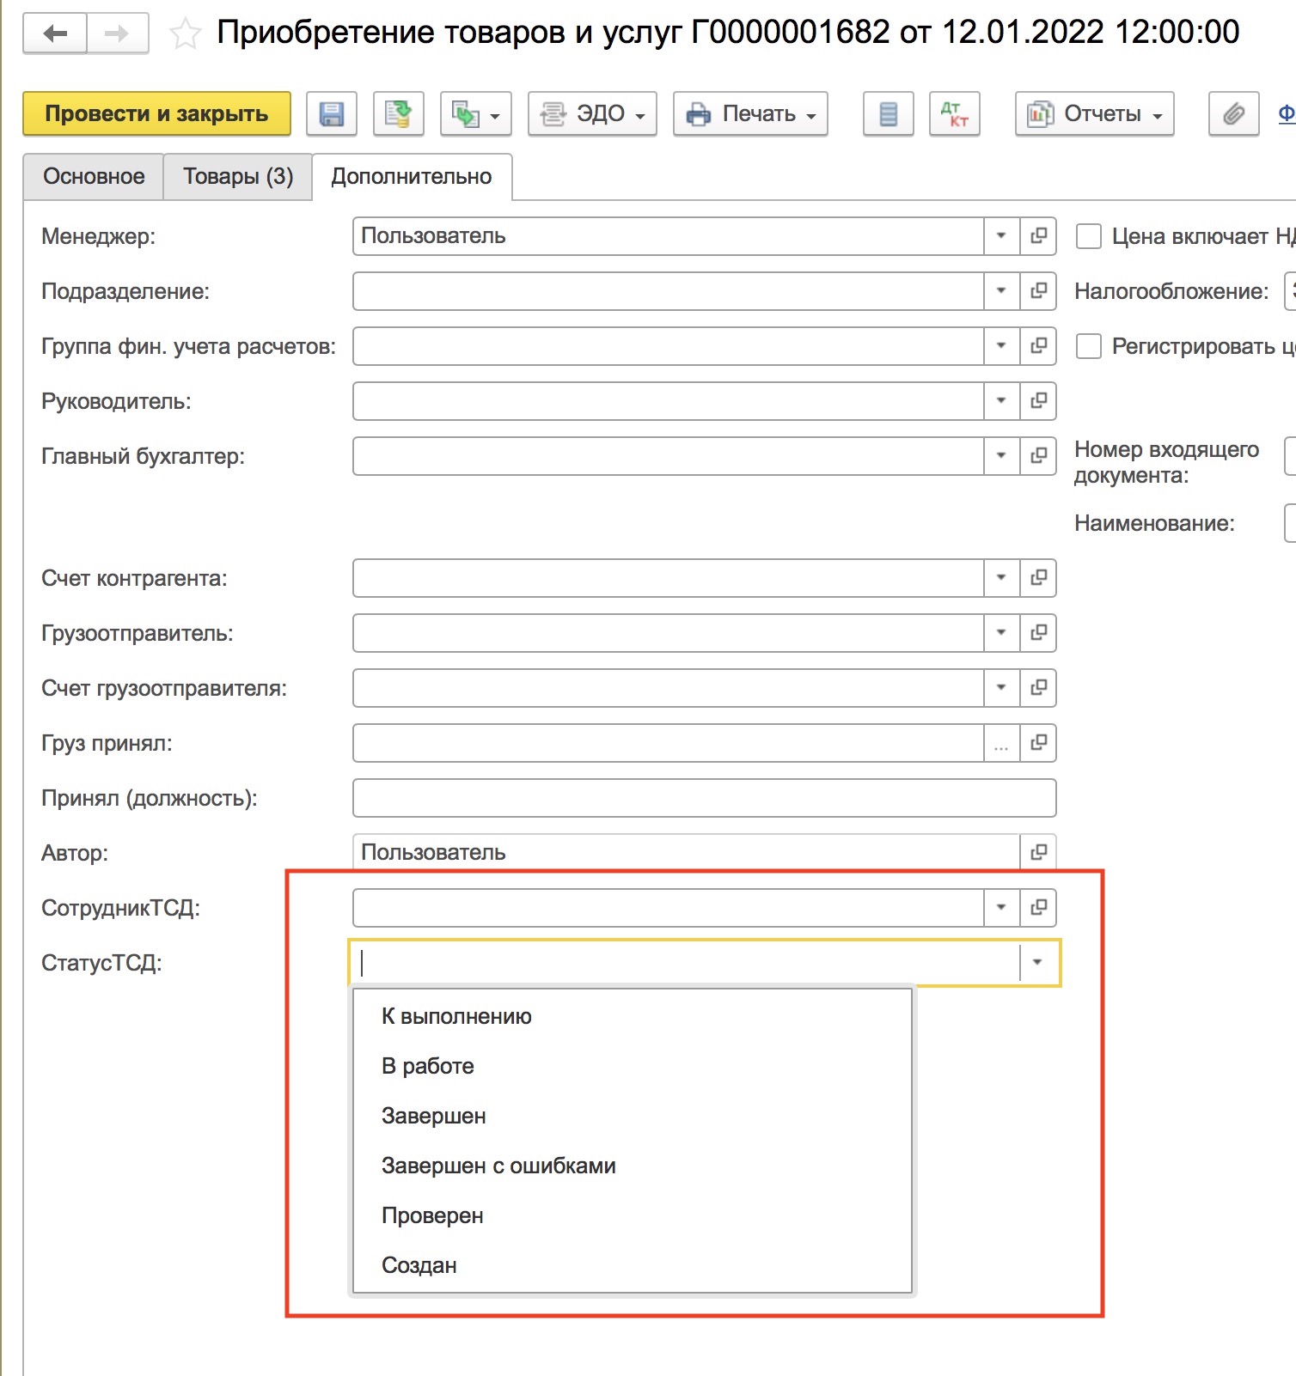Expand the СотрудникТСД dropdown arrow
This screenshot has height=1376, width=1296.
coord(1001,908)
